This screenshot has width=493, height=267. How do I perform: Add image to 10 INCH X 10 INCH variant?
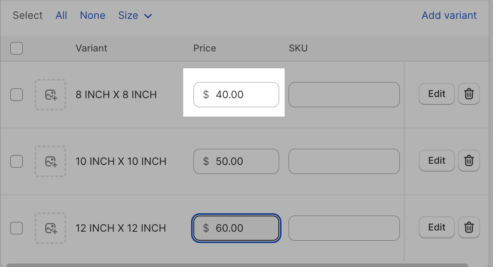(50, 161)
